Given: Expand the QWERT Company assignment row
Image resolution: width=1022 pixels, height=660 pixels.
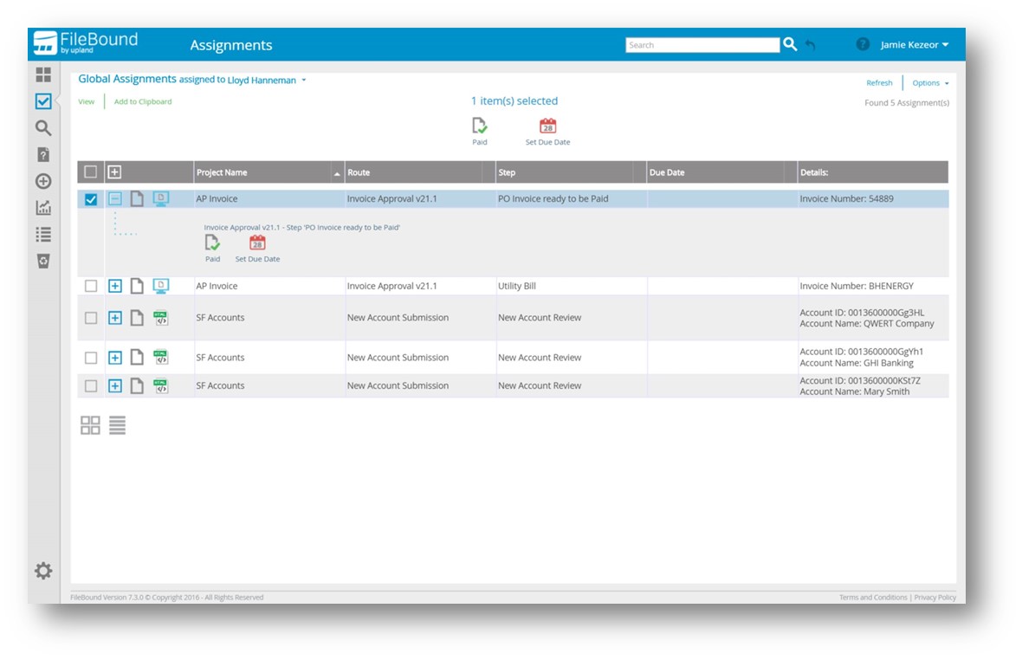Looking at the screenshot, I should [115, 318].
